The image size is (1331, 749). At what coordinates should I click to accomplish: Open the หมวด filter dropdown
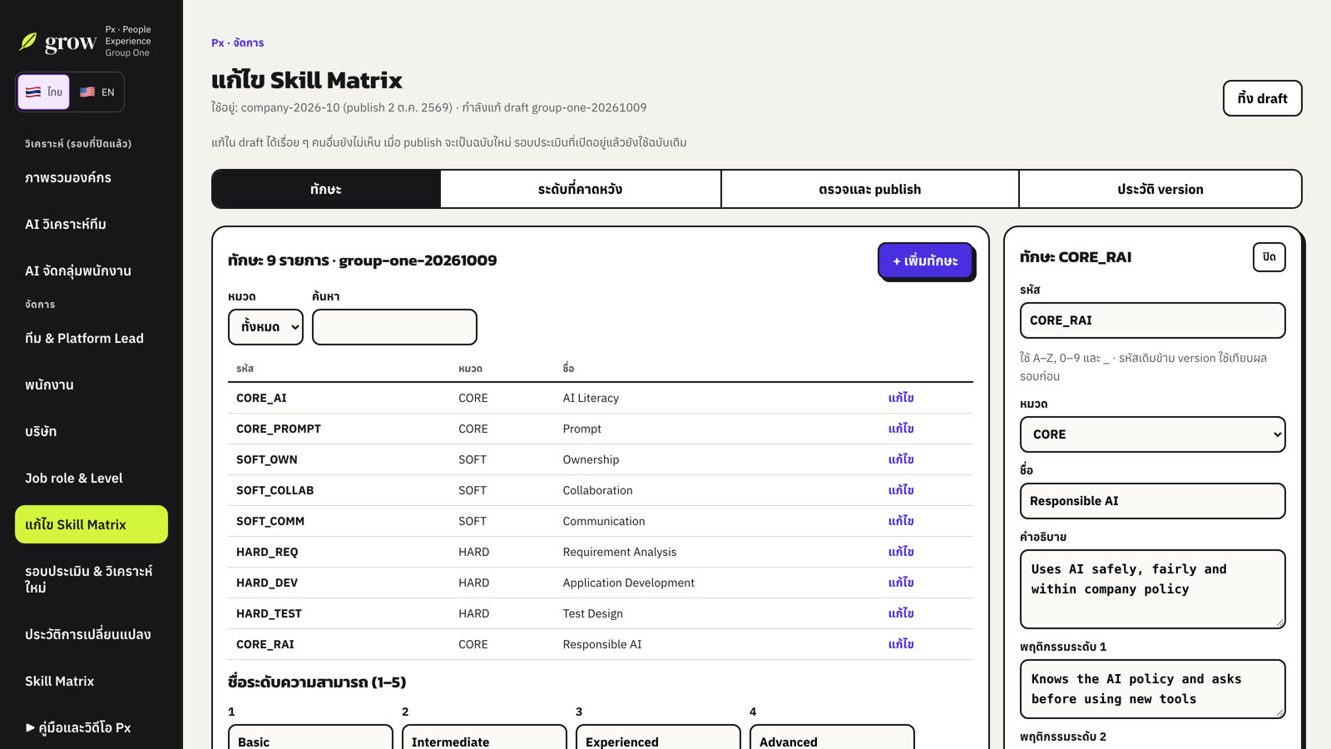pyautogui.click(x=265, y=327)
